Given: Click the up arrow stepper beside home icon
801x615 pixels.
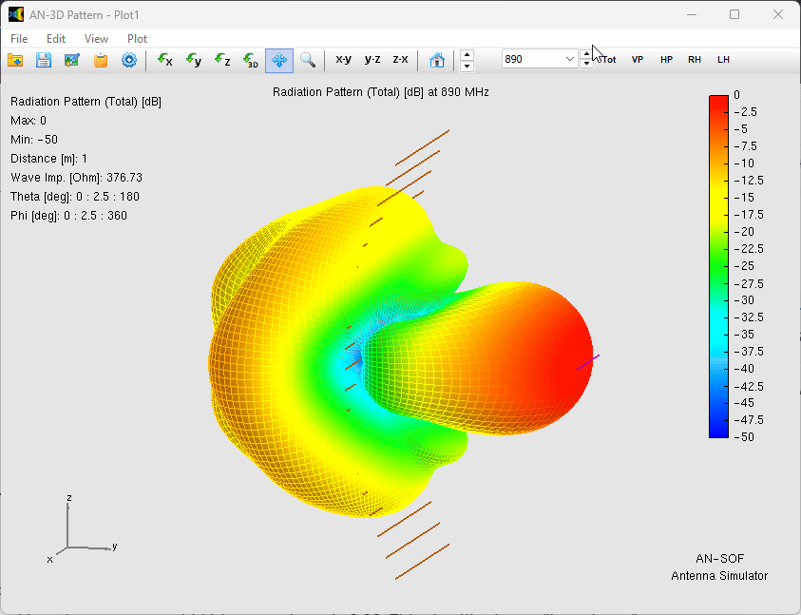Looking at the screenshot, I should pyautogui.click(x=467, y=54).
